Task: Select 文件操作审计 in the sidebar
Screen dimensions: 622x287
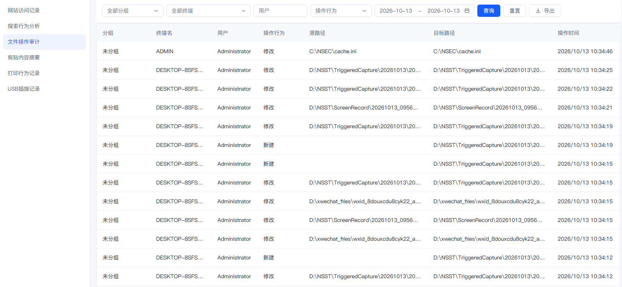Action: [x=44, y=42]
